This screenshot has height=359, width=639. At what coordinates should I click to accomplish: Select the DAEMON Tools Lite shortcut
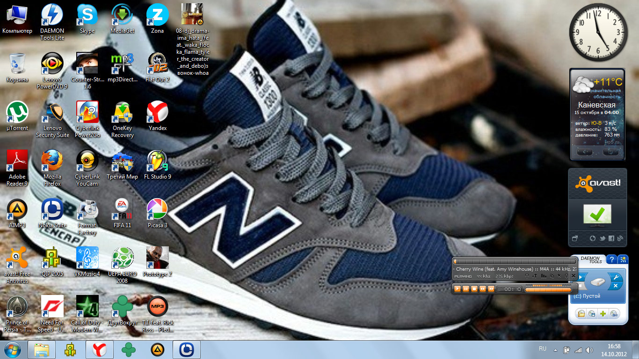(52, 22)
